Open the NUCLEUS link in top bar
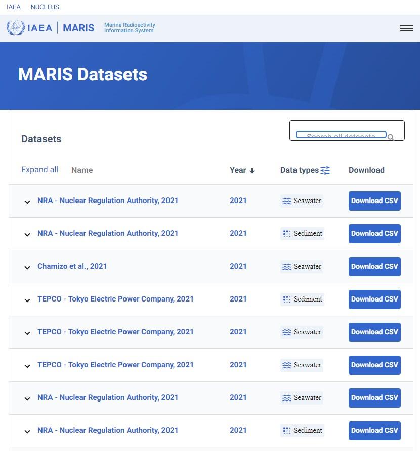This screenshot has width=420, height=451. click(x=45, y=7)
